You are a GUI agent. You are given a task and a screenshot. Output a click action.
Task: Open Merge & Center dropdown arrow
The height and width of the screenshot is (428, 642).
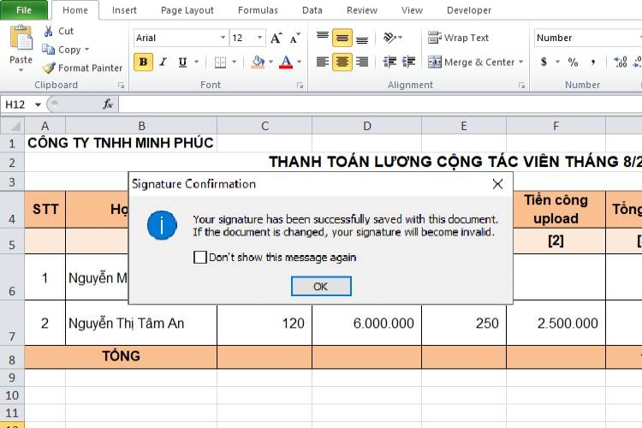tap(520, 62)
